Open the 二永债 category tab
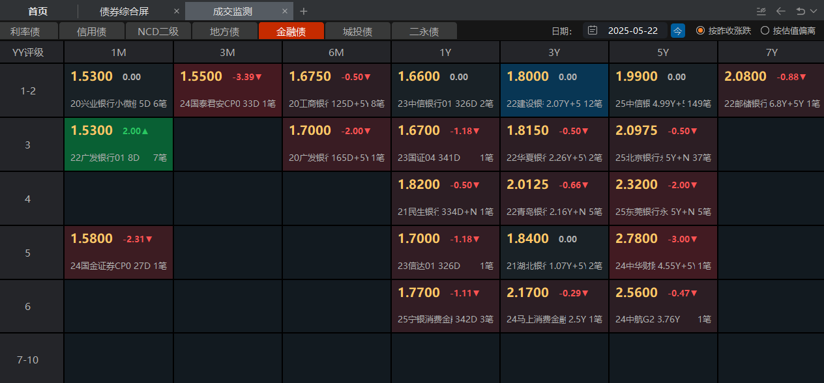This screenshot has height=383, width=824. point(424,31)
